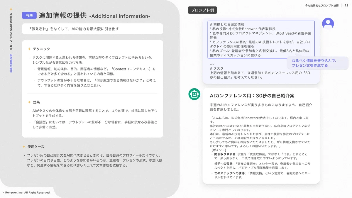Click the 使用ケース section heading
Screen dimensions: 352x198
(x=36, y=146)
